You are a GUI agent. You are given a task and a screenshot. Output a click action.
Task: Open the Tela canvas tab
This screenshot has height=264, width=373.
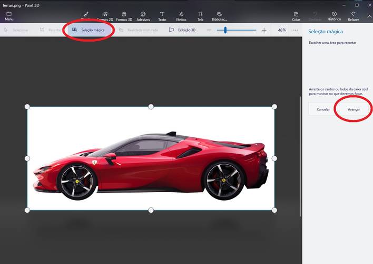point(200,16)
